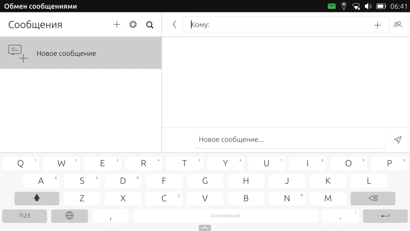Go back using the left chevron arrow
This screenshot has width=410, height=231.
point(174,24)
